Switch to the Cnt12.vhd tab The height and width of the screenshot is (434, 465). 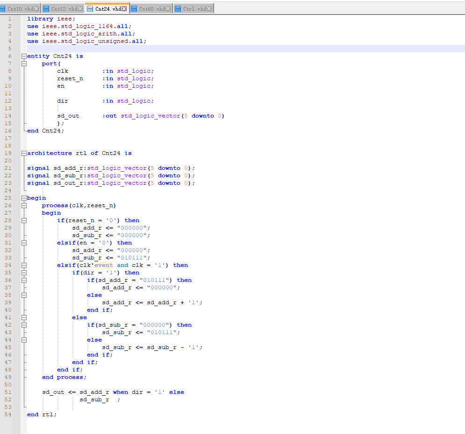(63, 9)
